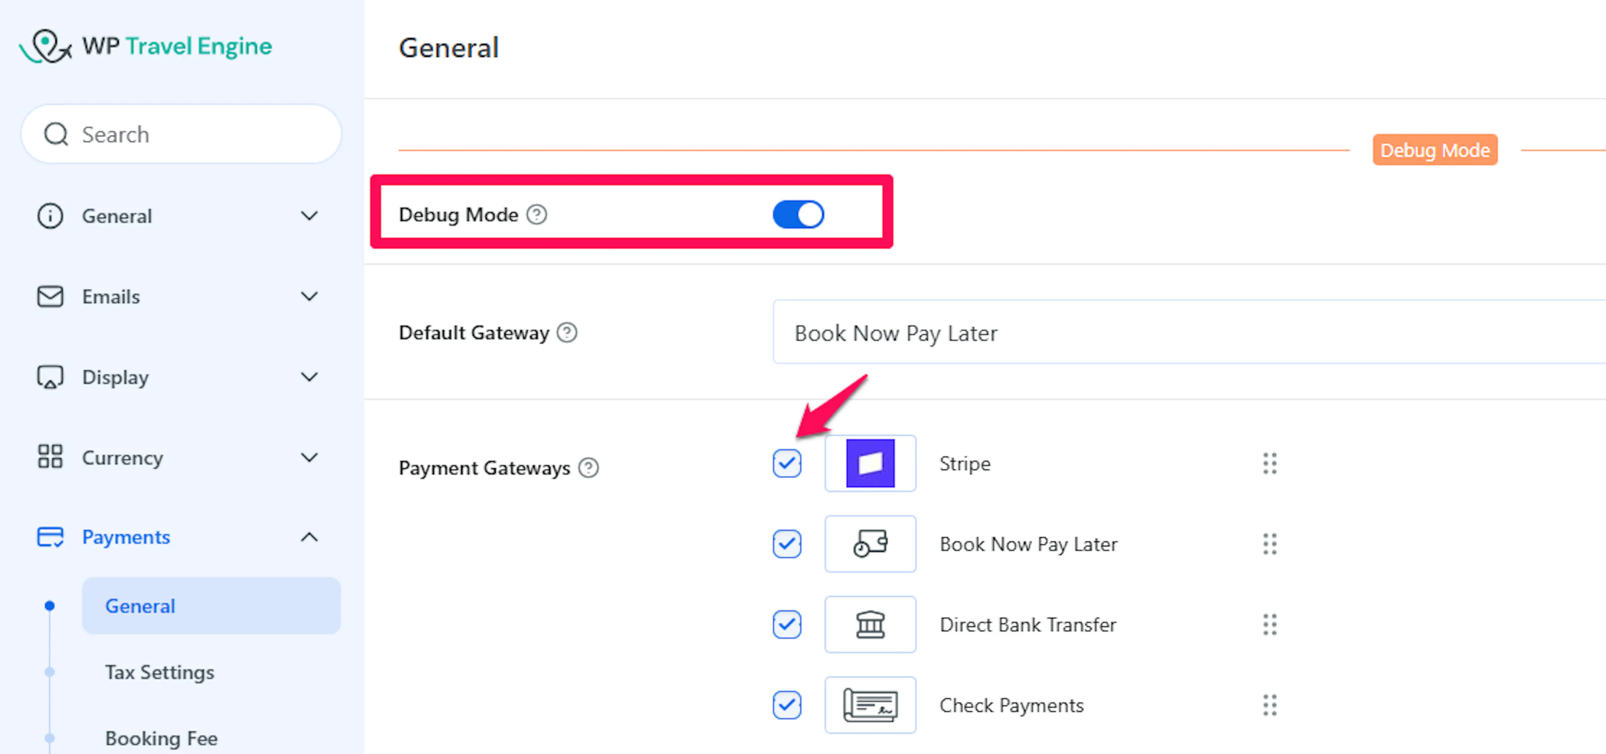The width and height of the screenshot is (1606, 754).
Task: Open the Default Gateway dropdown
Action: pos(1184,333)
